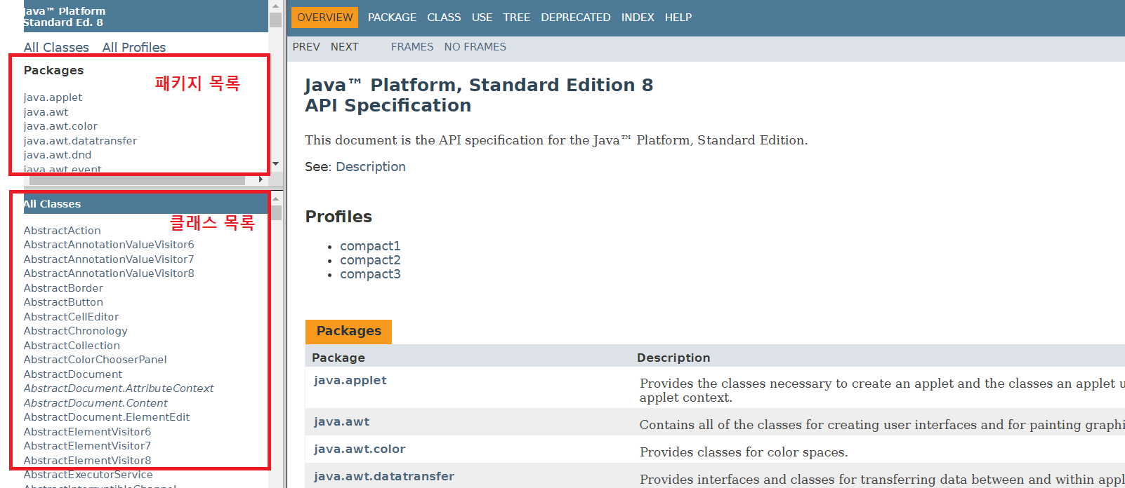This screenshot has width=1125, height=488.
Task: Open the AbstractAnnotationValueVisitor7 class
Action: coord(109,259)
